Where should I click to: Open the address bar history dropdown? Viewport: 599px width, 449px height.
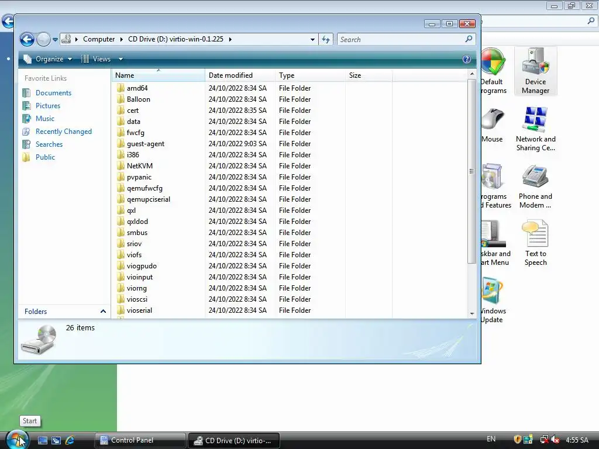(x=312, y=39)
